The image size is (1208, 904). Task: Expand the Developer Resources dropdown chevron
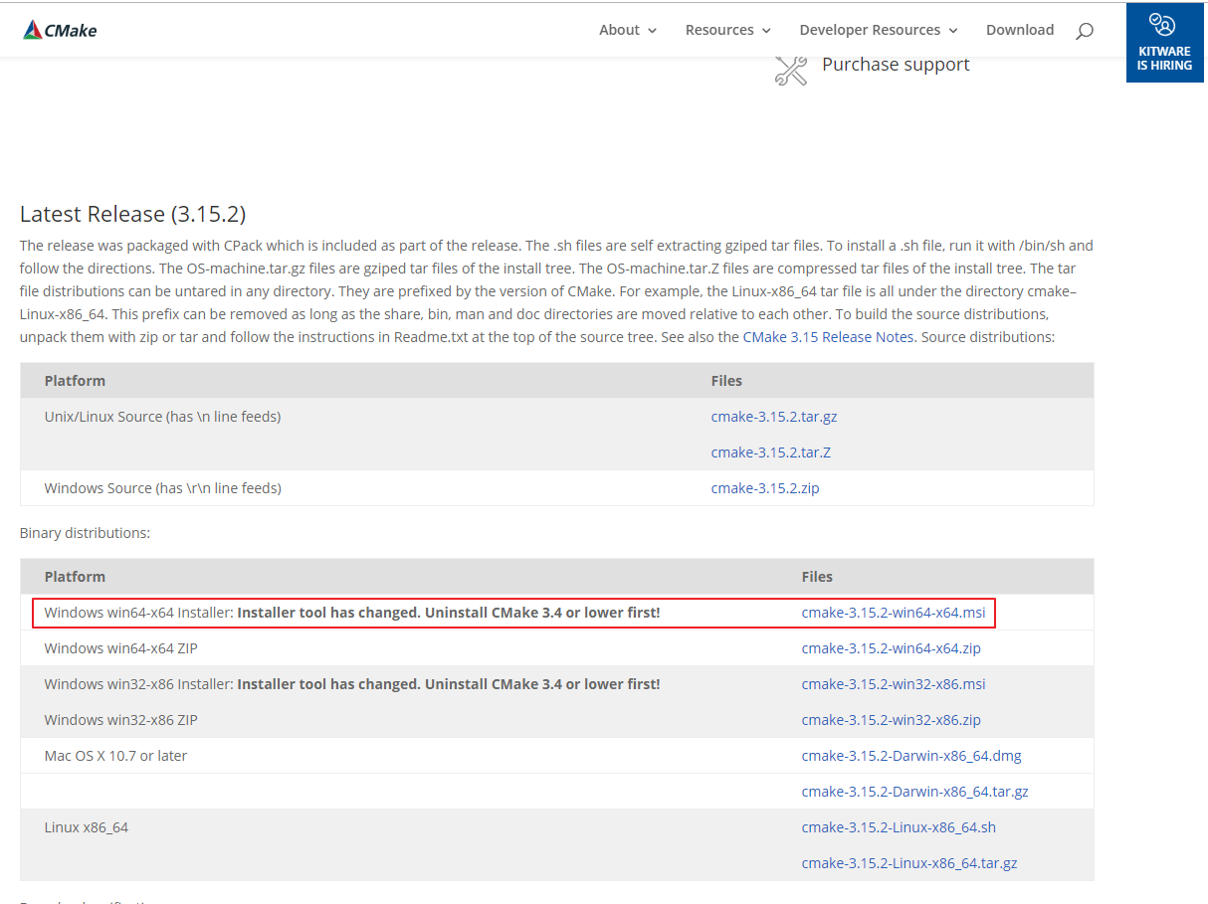click(953, 31)
